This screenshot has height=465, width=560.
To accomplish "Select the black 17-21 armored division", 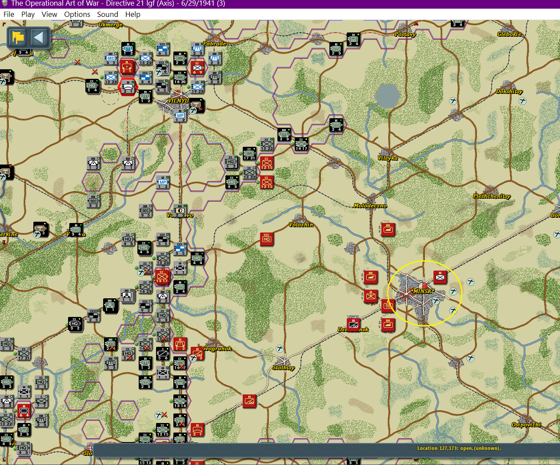I will point(249,154).
